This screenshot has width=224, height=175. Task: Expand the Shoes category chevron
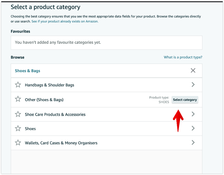tap(193, 128)
